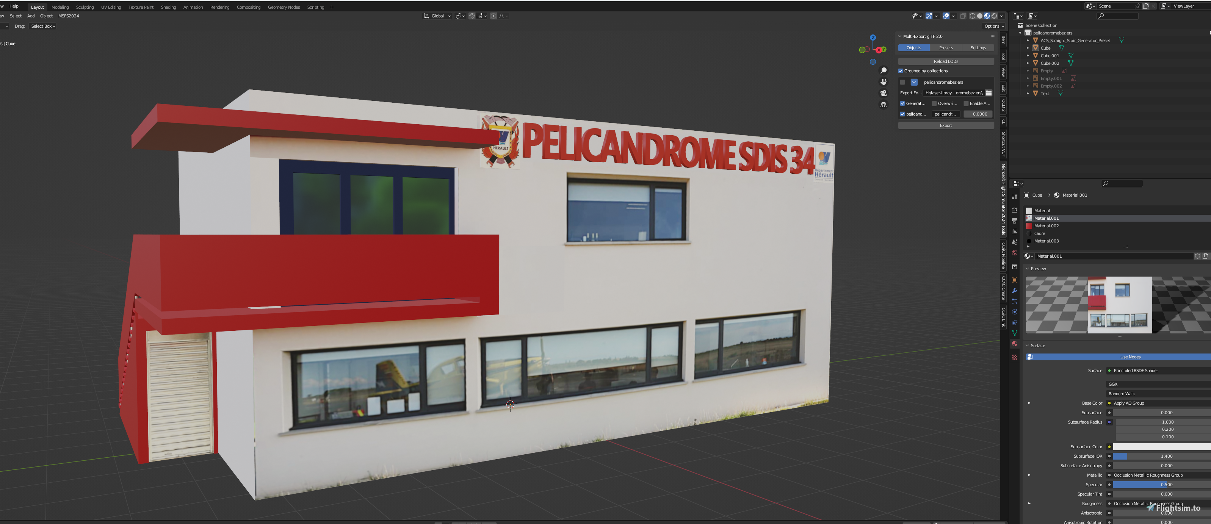
Task: Switch viewport to Solid shading
Action: [980, 16]
